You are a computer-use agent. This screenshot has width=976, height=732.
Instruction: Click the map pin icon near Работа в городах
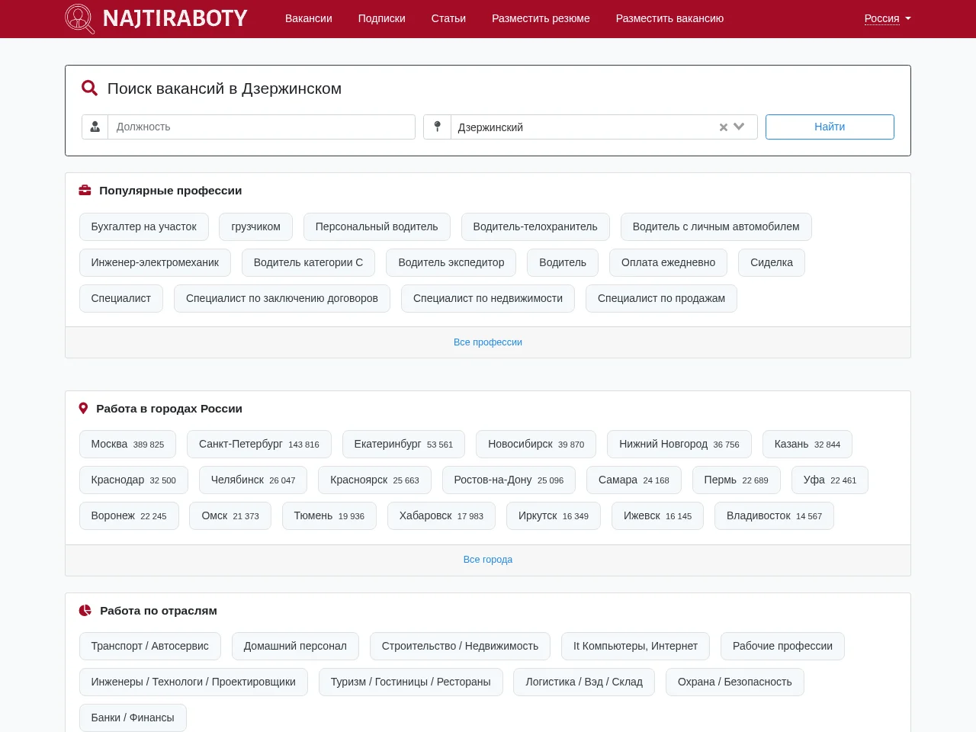coord(84,409)
